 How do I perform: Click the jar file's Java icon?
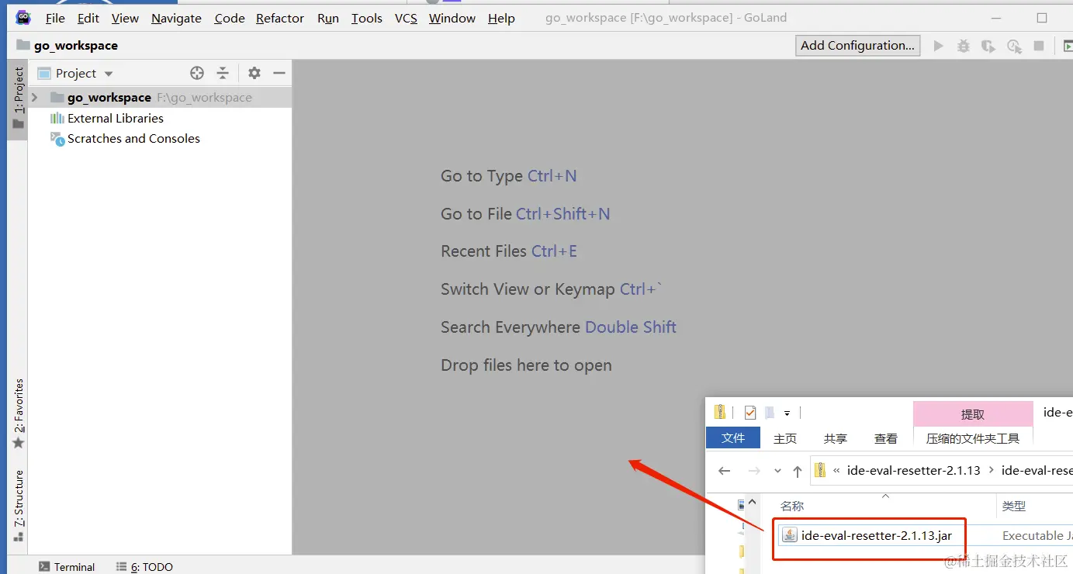[x=789, y=535]
